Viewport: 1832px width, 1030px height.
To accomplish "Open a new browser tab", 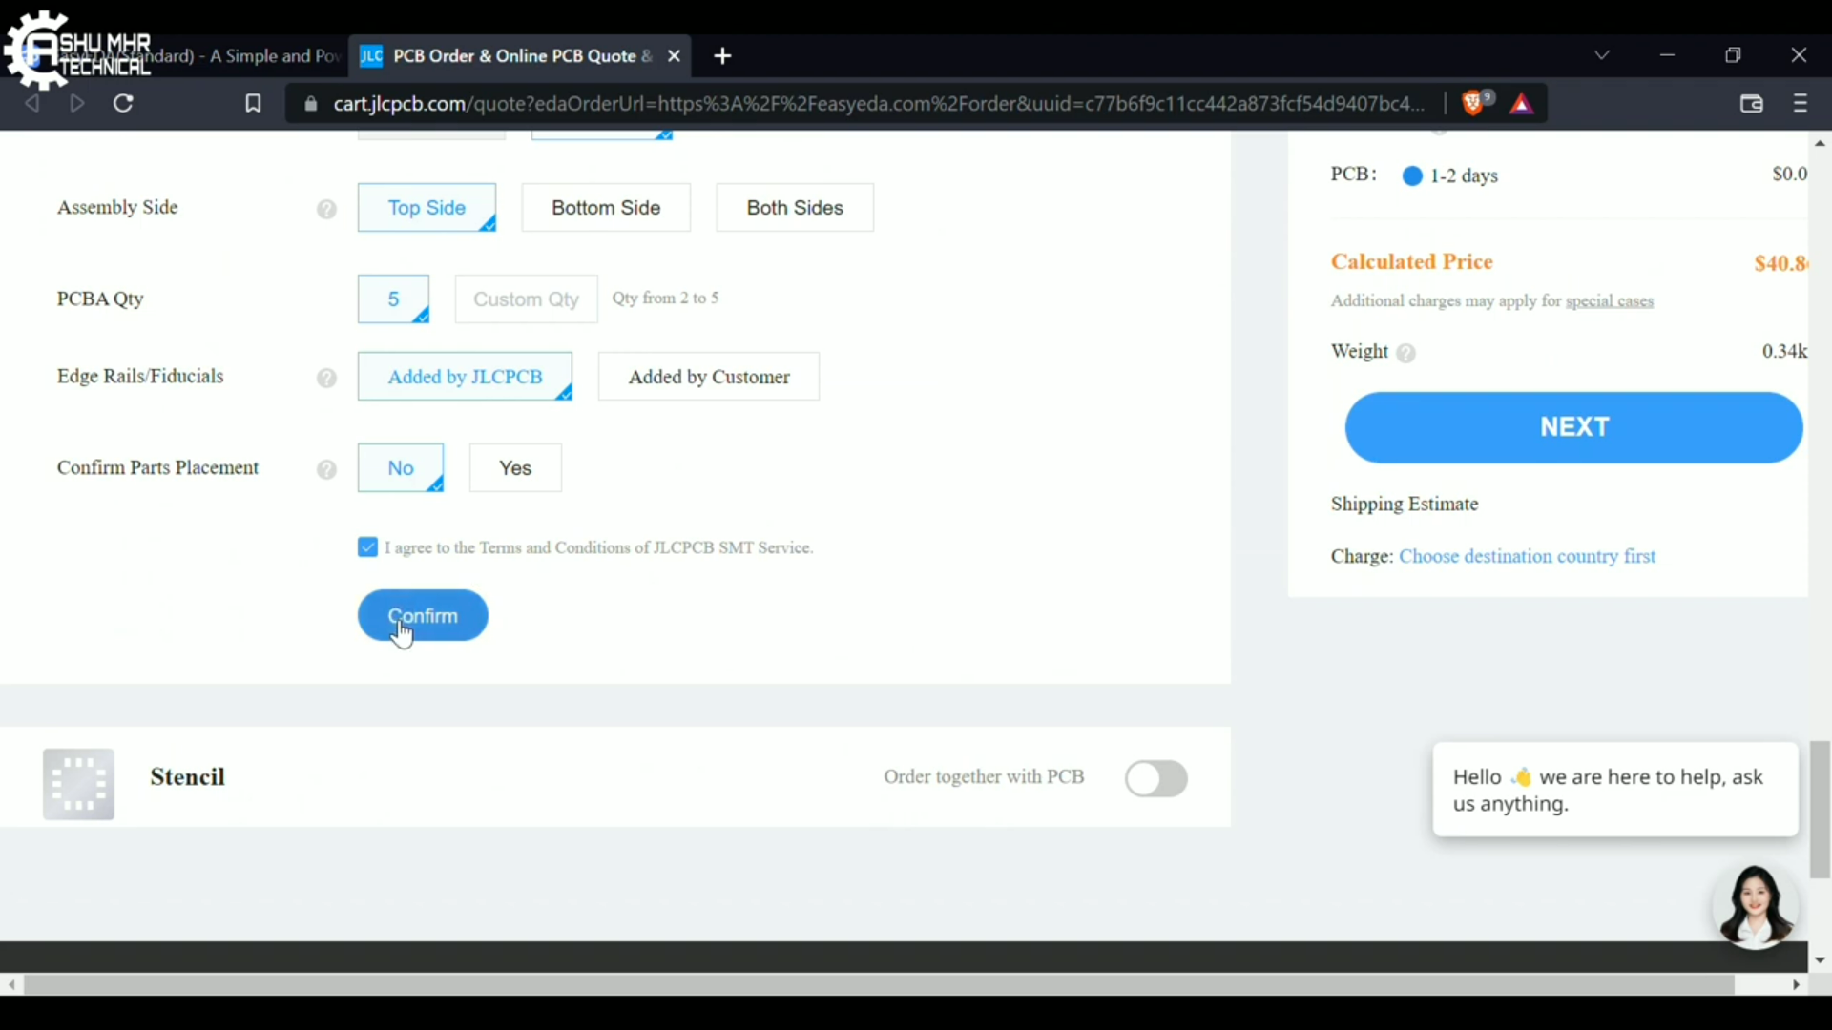I will 722,56.
